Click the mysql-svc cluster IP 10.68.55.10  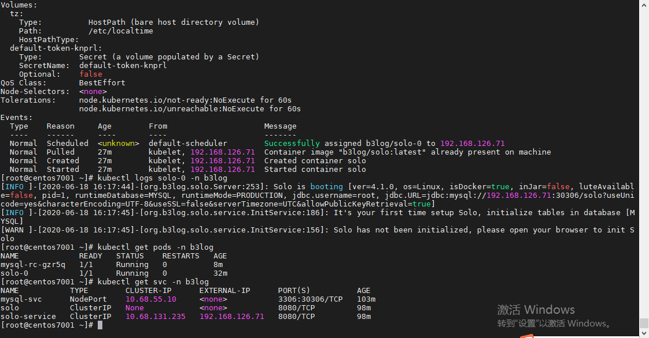tap(151, 299)
